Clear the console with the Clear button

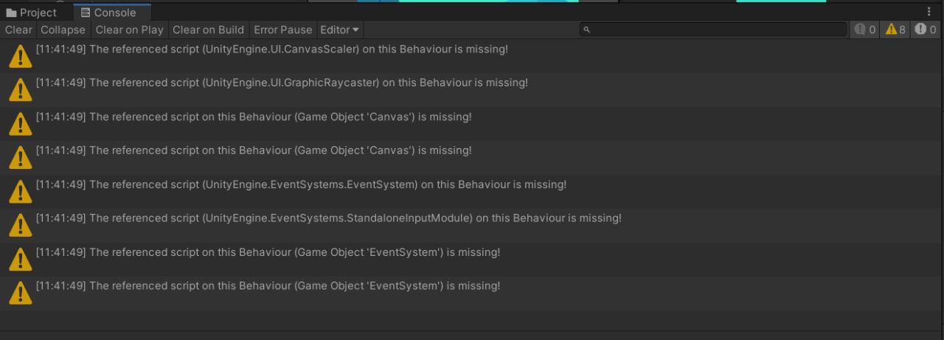point(18,30)
